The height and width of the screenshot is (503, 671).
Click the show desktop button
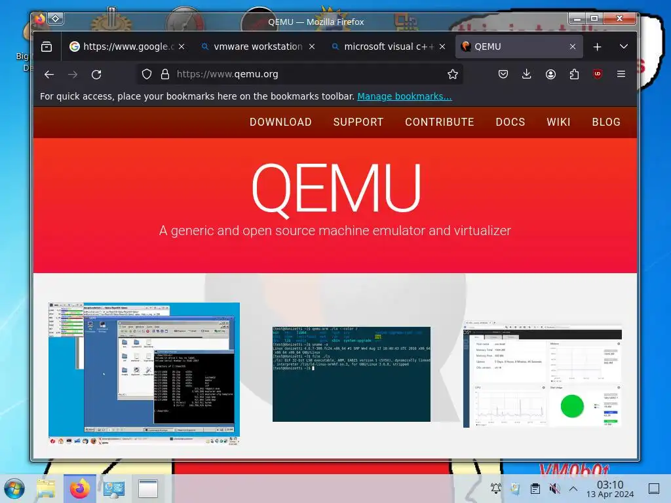click(x=654, y=489)
